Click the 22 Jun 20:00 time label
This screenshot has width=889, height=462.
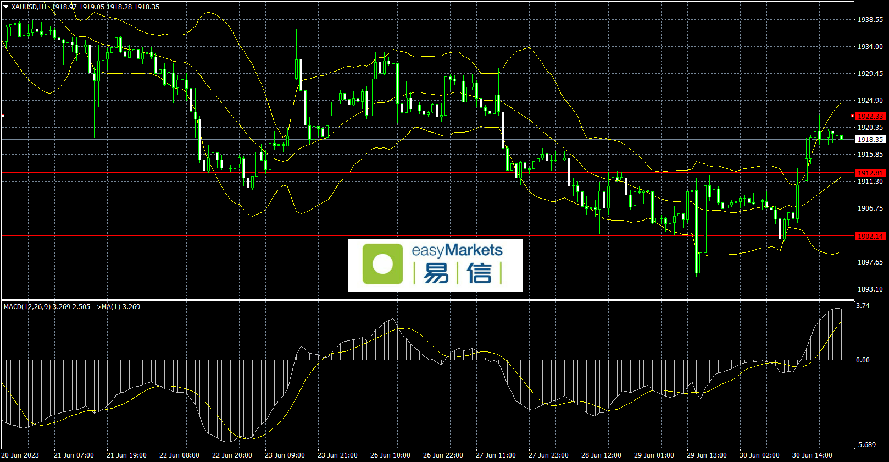point(232,455)
